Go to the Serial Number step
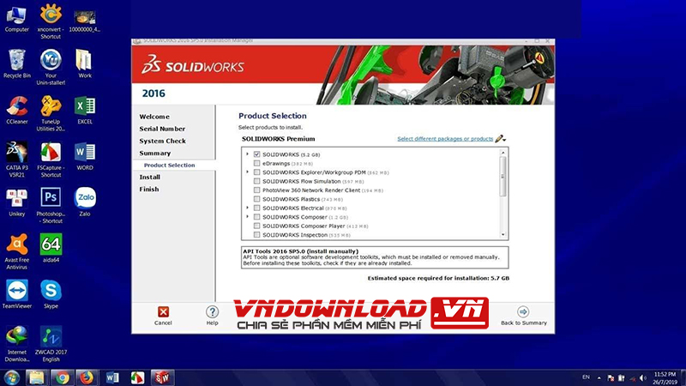686x386 pixels. click(162, 130)
